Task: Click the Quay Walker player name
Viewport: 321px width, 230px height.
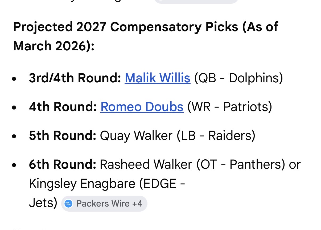Action: pos(136,136)
